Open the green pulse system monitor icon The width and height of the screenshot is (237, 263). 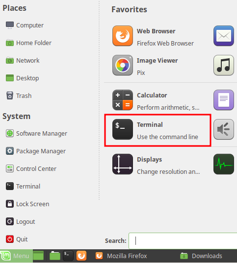(224, 164)
